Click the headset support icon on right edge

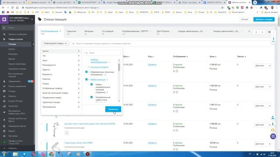[x=273, y=130]
